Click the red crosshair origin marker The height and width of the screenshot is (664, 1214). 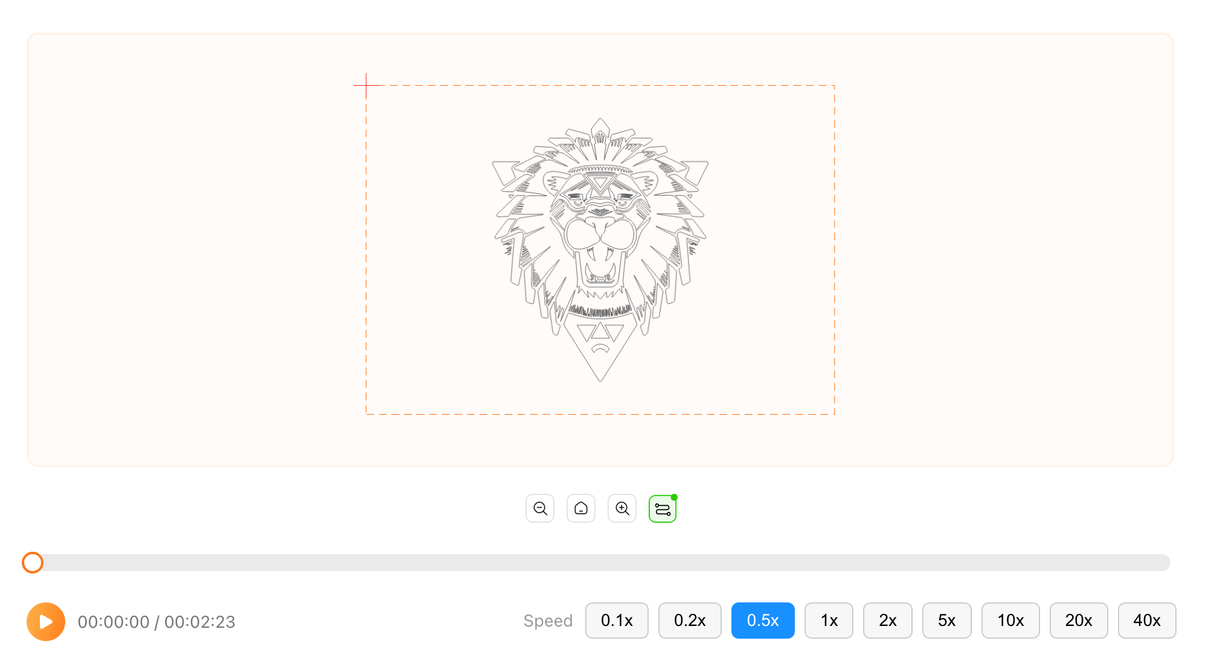tap(366, 86)
